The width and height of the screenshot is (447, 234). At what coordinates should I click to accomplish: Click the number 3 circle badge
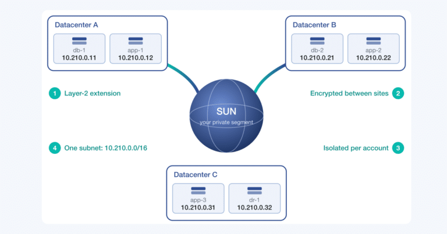[398, 148]
